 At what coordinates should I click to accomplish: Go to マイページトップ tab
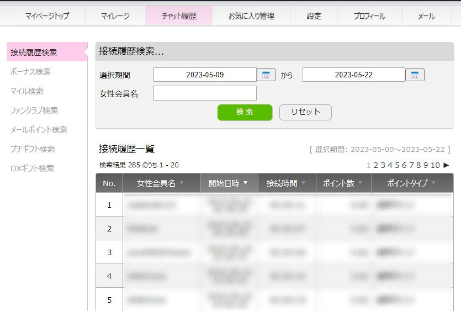[x=47, y=16]
